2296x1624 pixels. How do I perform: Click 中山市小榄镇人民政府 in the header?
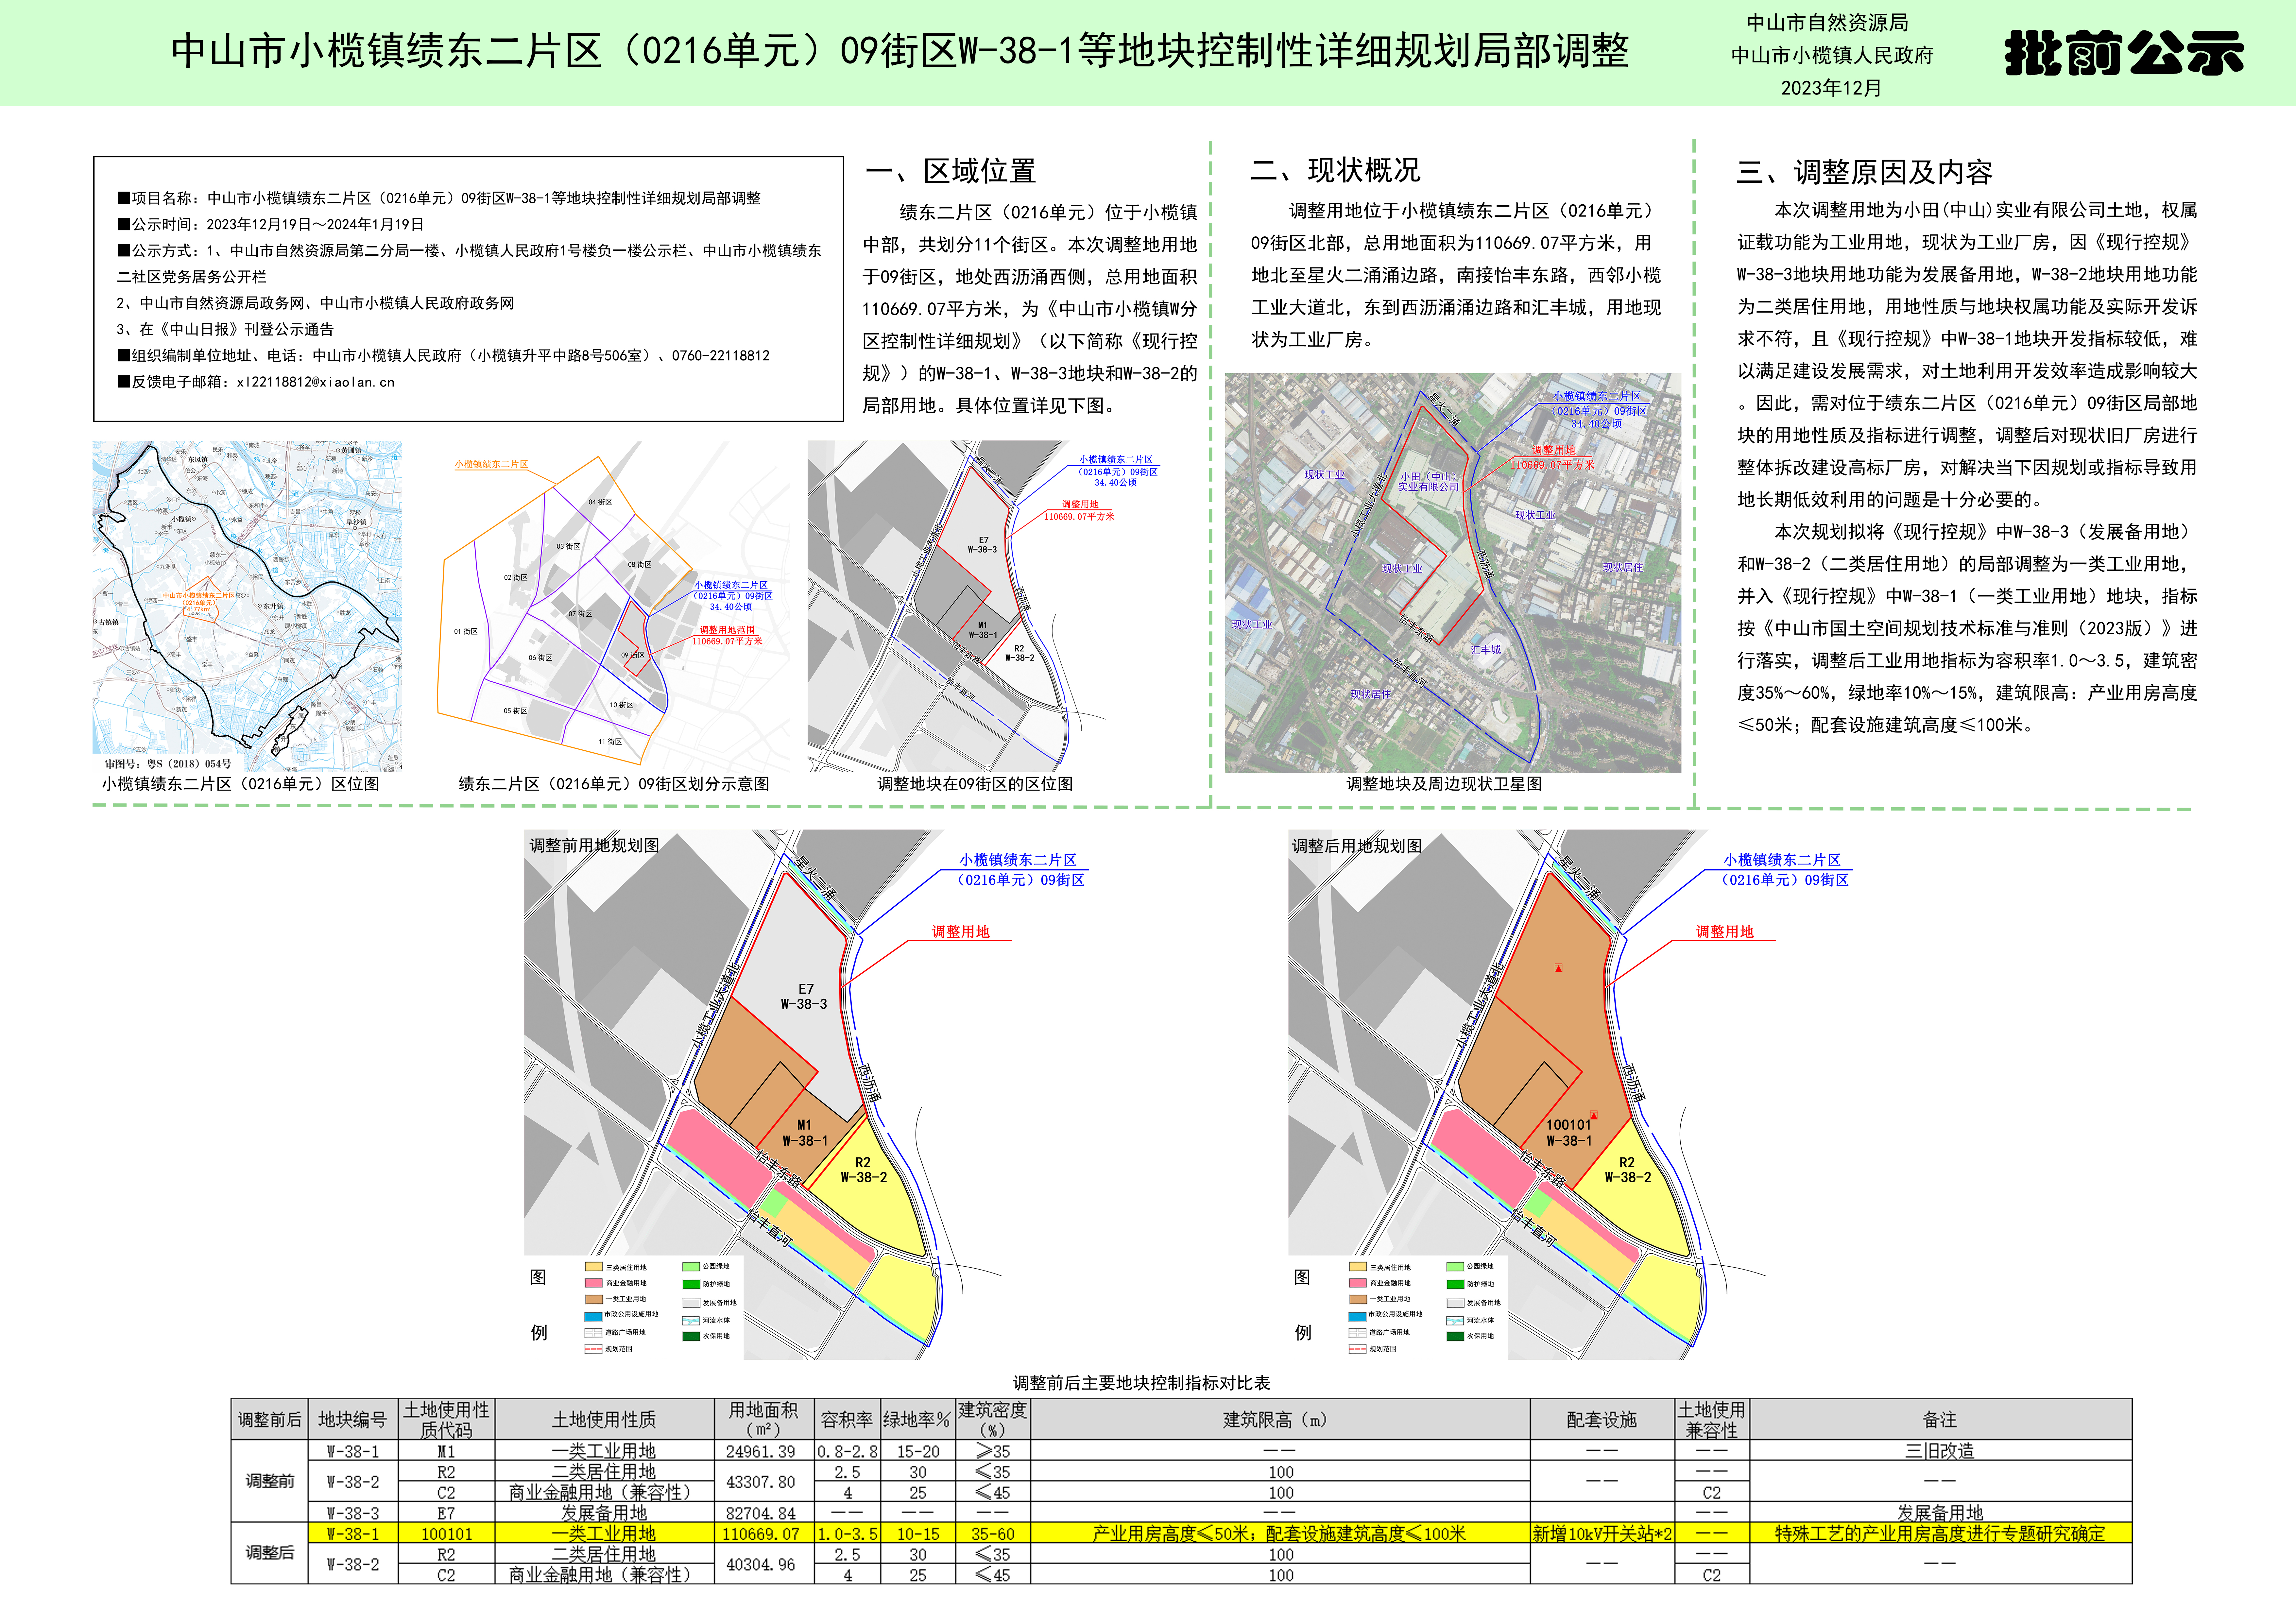tap(1832, 55)
